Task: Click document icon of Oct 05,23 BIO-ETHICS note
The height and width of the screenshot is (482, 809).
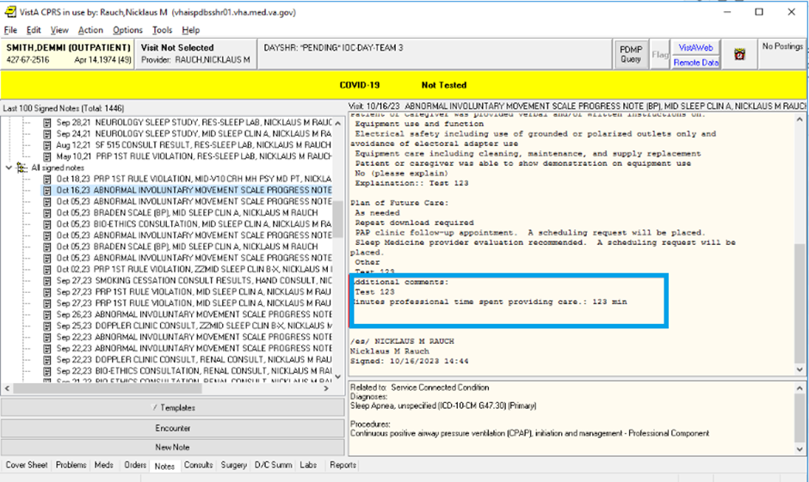Action: click(x=47, y=224)
